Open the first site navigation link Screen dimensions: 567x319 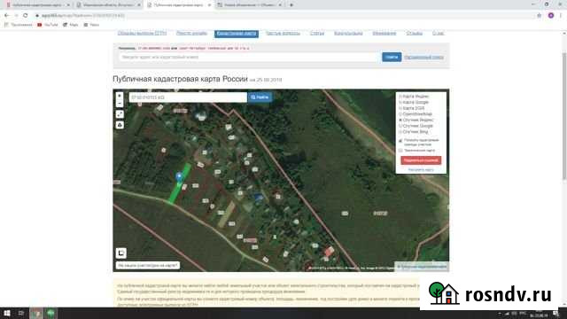[x=142, y=34]
